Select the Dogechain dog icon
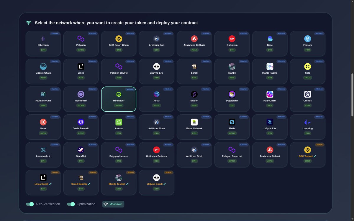 click(x=232, y=94)
